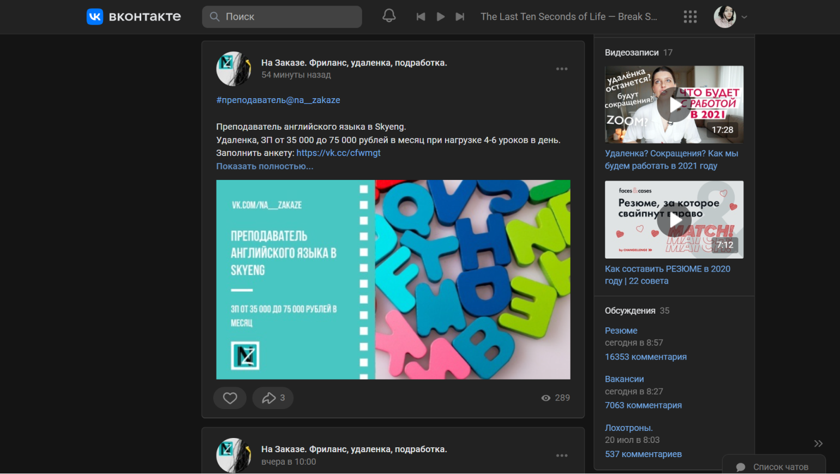Open the vk.cc/cfwmgt form link

tap(338, 153)
